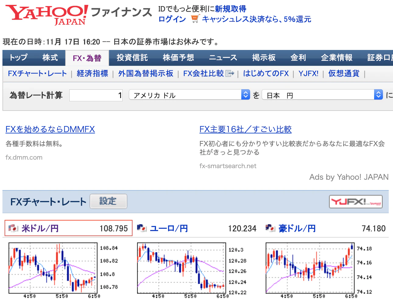Click the 120.234 rate value
Screen dimensions: 393x304
242,228
